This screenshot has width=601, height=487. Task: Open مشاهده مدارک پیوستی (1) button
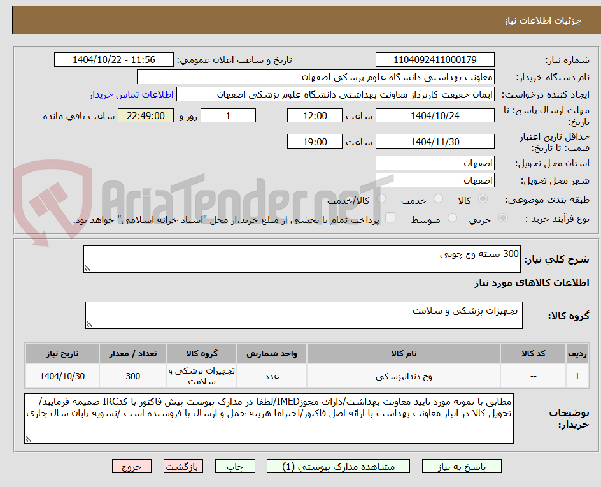pyautogui.click(x=338, y=466)
